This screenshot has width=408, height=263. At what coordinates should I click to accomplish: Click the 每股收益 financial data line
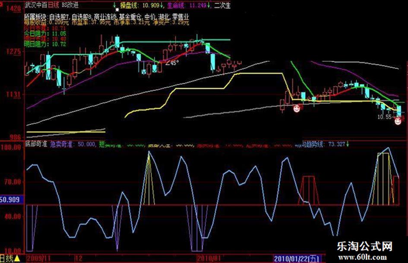(x=107, y=22)
